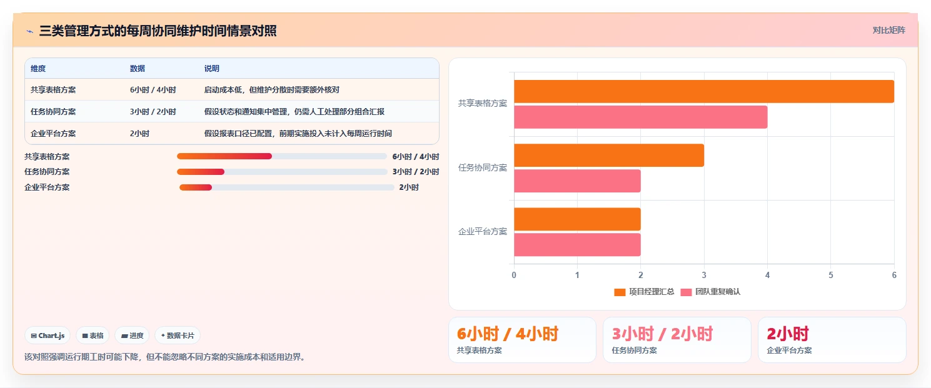931x388 pixels.
Task: Click the pink 团队重复确认 legend swatch
Action: coord(686,292)
